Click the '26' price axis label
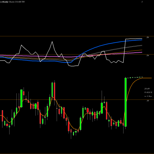Image resolution: width=154 pixels, height=154 pixels. [148, 37]
